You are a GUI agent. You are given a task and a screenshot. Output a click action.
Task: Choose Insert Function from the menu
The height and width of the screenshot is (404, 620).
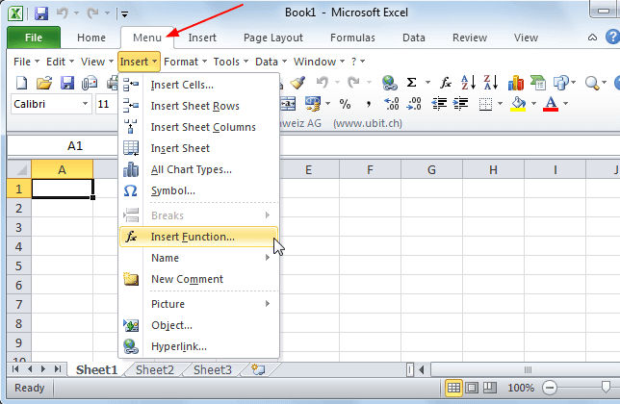(x=198, y=237)
